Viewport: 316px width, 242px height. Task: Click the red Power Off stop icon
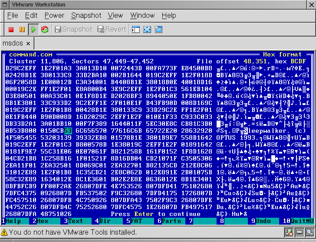pos(11,29)
